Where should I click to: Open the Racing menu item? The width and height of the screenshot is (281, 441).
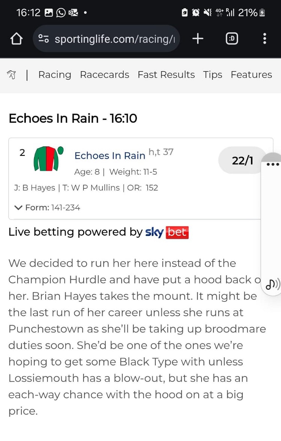tap(55, 75)
